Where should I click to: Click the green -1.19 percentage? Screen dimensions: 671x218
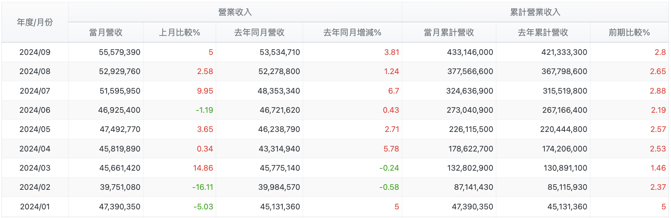coord(204,110)
